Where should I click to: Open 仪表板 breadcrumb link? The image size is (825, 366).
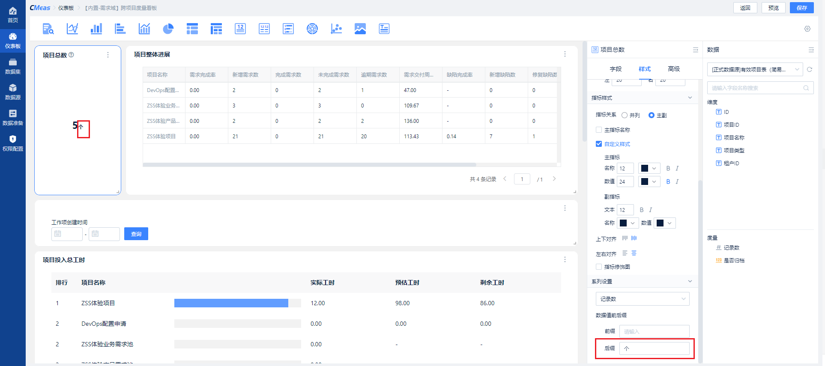click(66, 8)
